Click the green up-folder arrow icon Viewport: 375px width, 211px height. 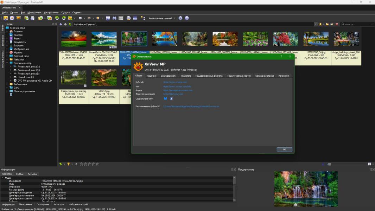pos(70,24)
